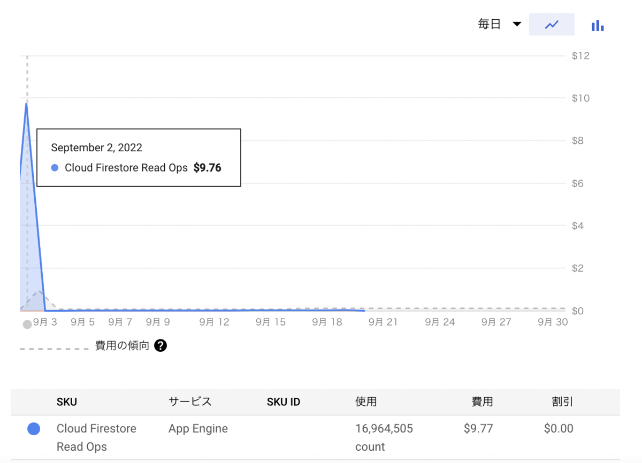Click the 16,964,505 count usage value
Image resolution: width=642 pixels, height=463 pixels.
384,437
